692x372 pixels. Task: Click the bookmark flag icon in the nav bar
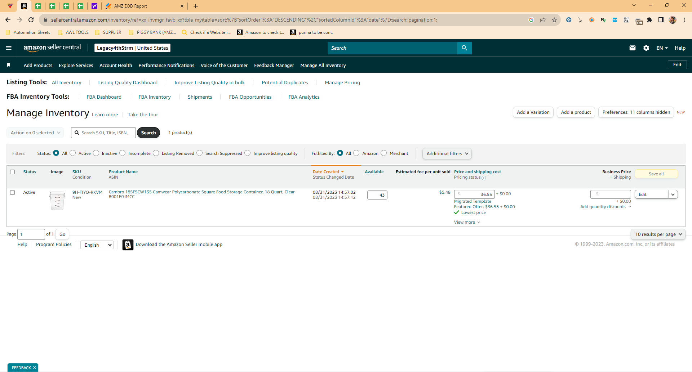[x=9, y=65]
